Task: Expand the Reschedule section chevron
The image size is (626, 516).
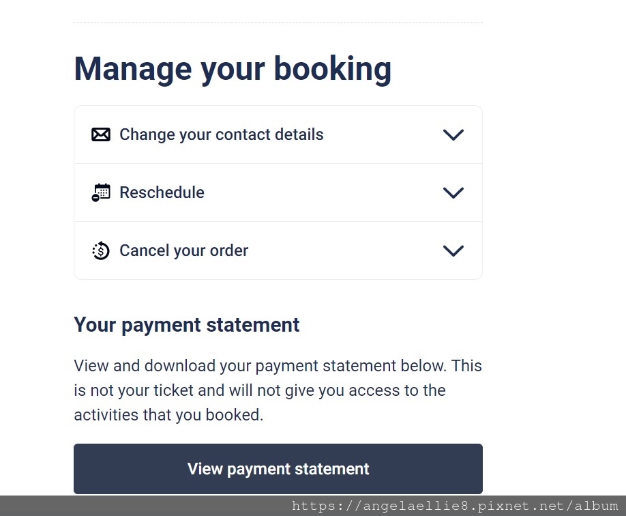Action: [x=453, y=192]
